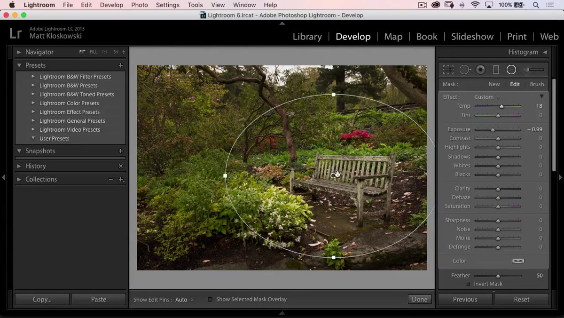
Task: Switch Mask mode to Edit
Action: 515,84
